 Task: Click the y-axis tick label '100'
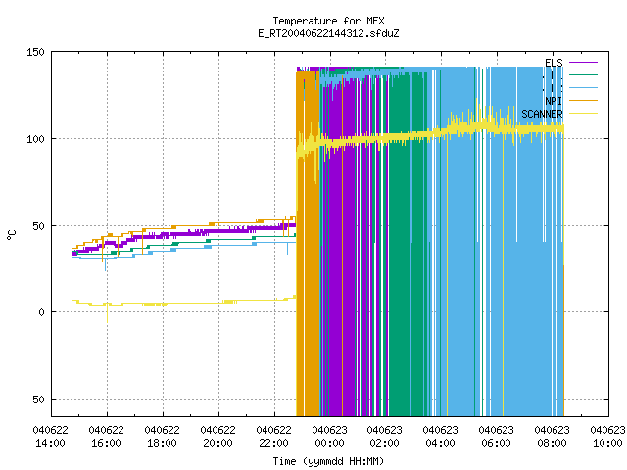click(35, 139)
